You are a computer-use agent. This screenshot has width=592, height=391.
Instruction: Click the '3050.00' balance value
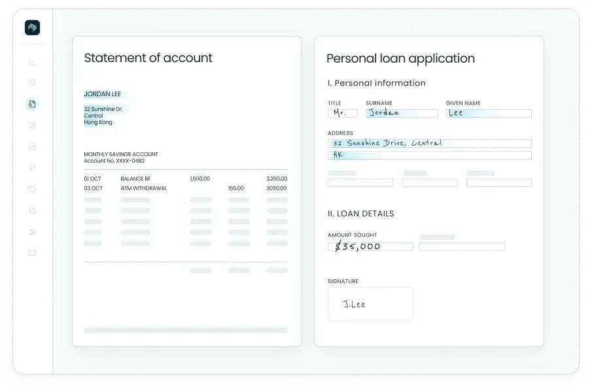pos(276,188)
